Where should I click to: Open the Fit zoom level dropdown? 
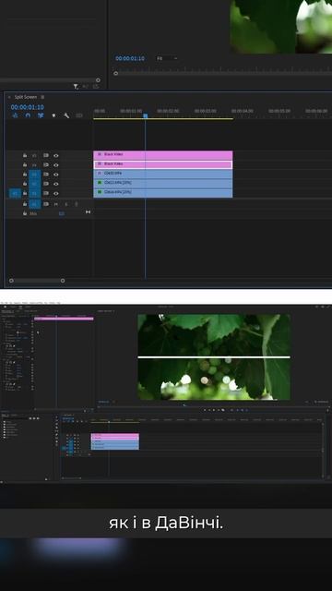166,58
